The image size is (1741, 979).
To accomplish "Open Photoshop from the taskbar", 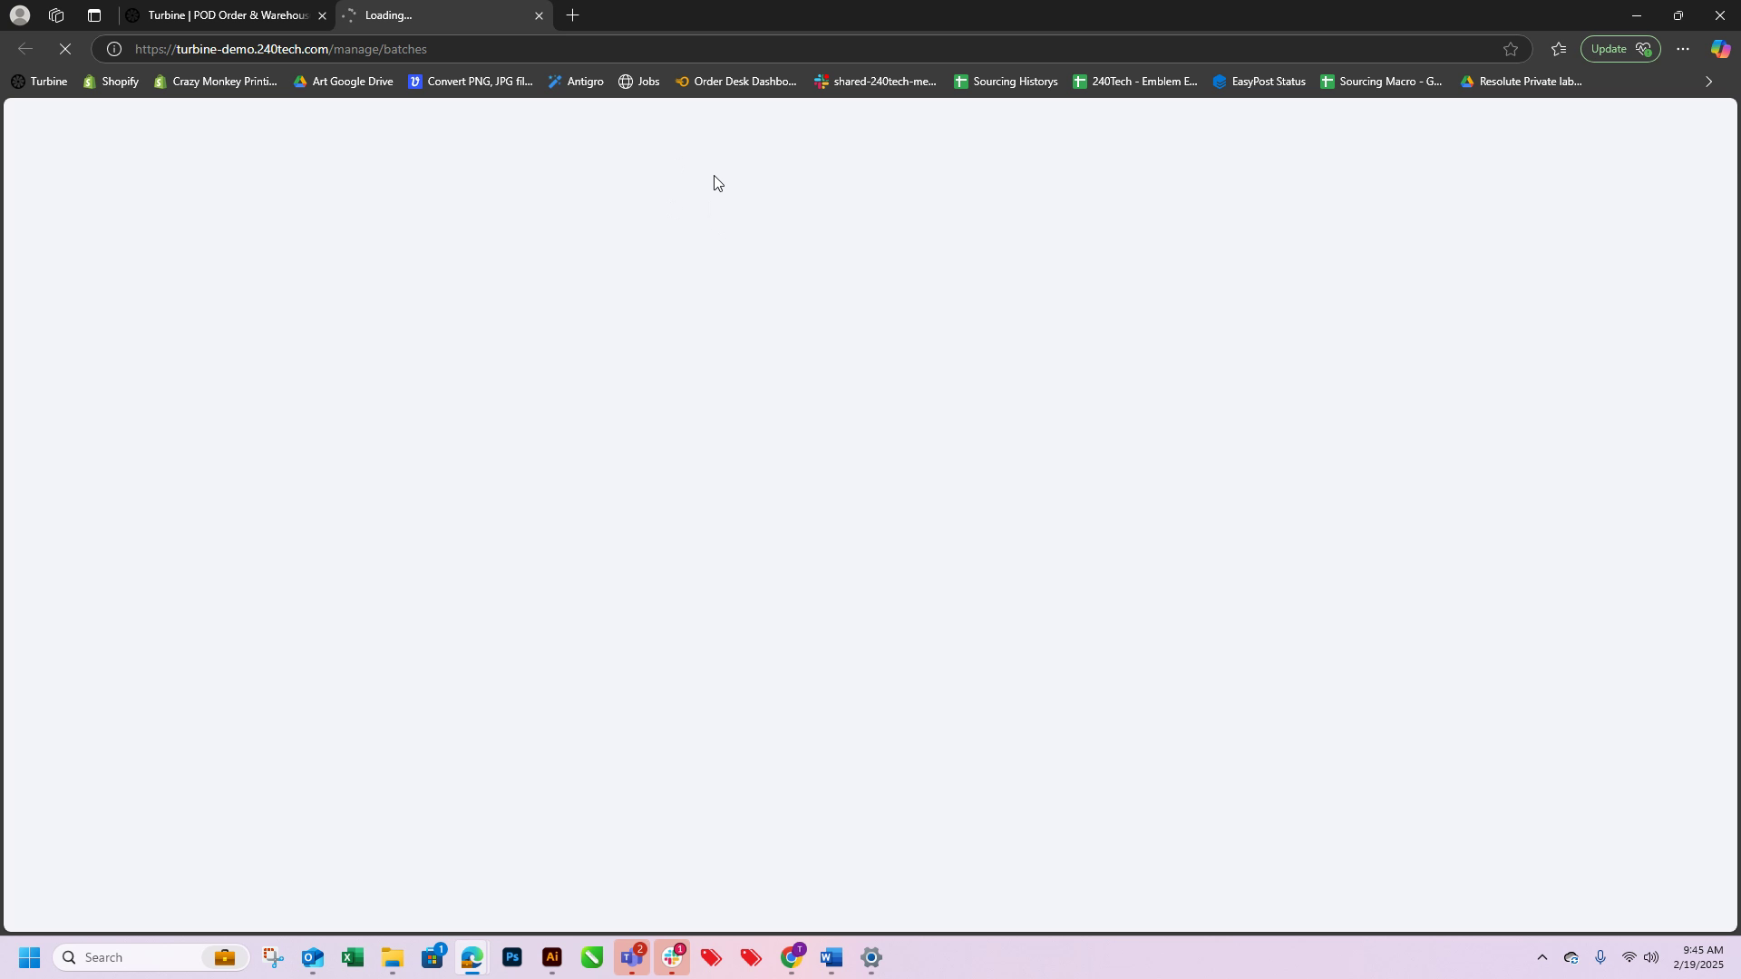I will pos(512,957).
